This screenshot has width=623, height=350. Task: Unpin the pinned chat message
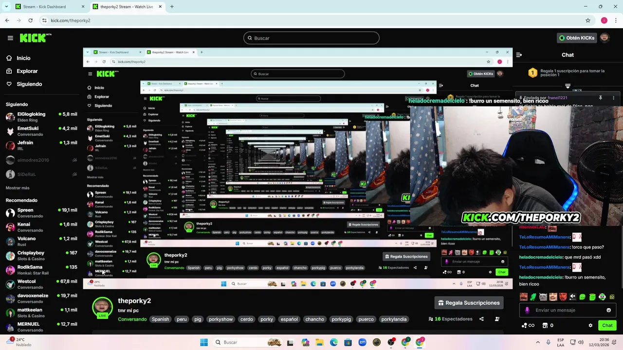point(601,98)
